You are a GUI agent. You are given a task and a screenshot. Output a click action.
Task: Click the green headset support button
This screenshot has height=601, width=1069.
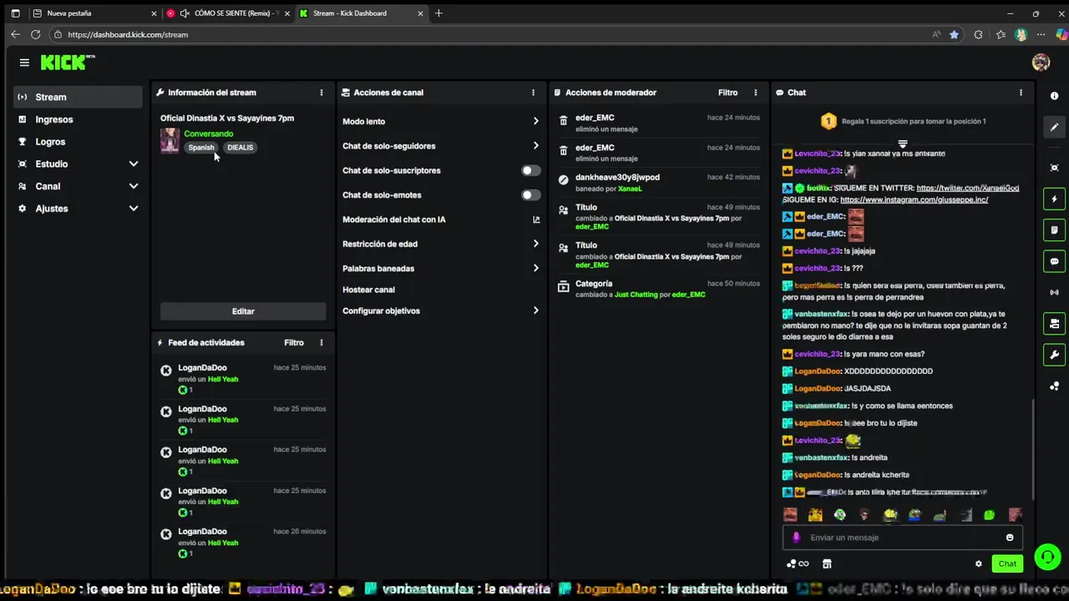pyautogui.click(x=1047, y=556)
